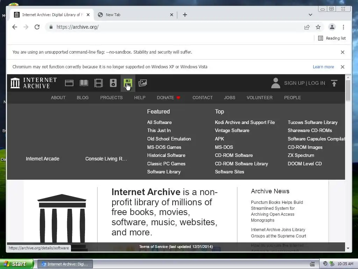The width and height of the screenshot is (358, 269).
Task: Open the BLOG menu item
Action: tap(83, 98)
